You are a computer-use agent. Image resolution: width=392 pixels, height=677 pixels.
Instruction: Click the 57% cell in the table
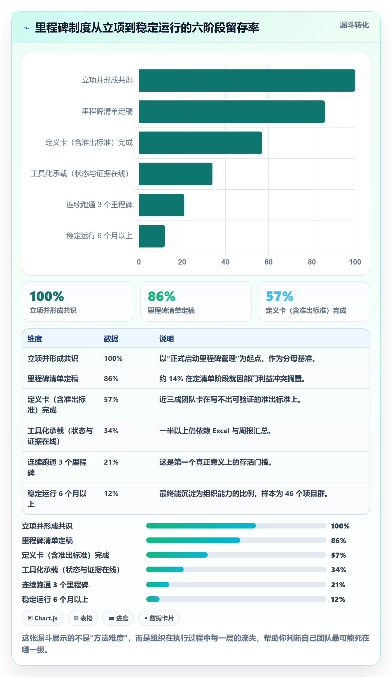(x=111, y=399)
